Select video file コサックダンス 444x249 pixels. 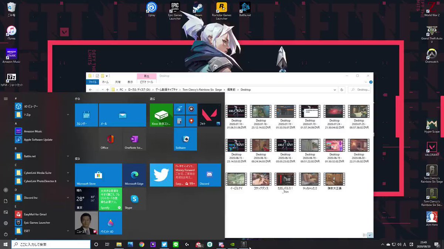click(260, 182)
